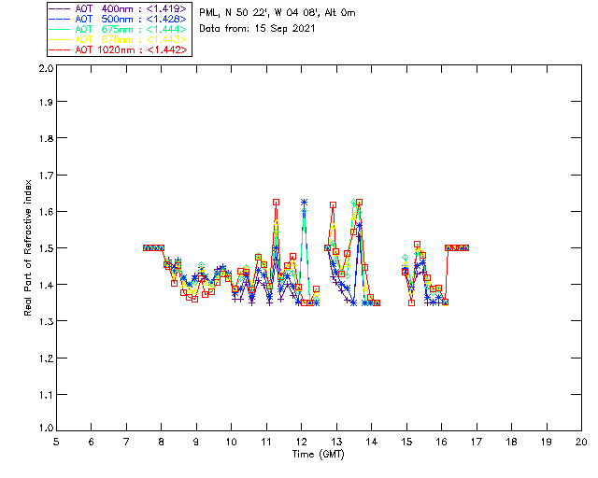Click the blue asterisk peak at 12 GMT
598x478 pixels.
[x=304, y=202]
